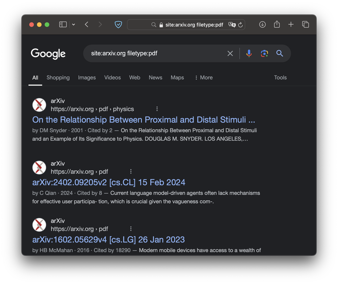338x284 pixels.
Task: Open Google Lens image search
Action: tap(264, 53)
